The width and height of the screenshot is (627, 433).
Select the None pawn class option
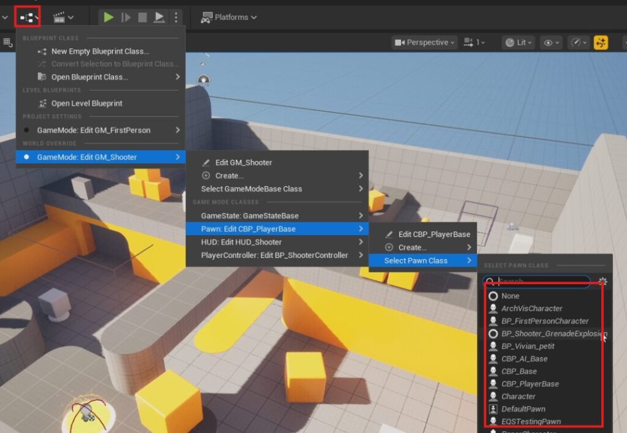pyautogui.click(x=509, y=296)
